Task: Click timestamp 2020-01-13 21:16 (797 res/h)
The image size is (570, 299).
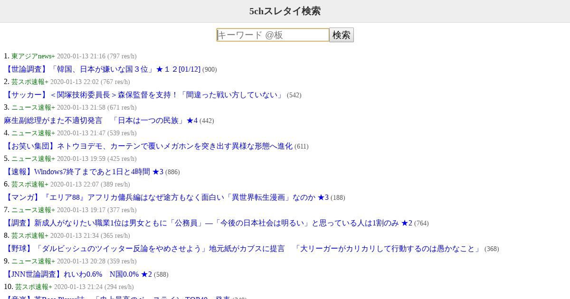Action: [97, 56]
